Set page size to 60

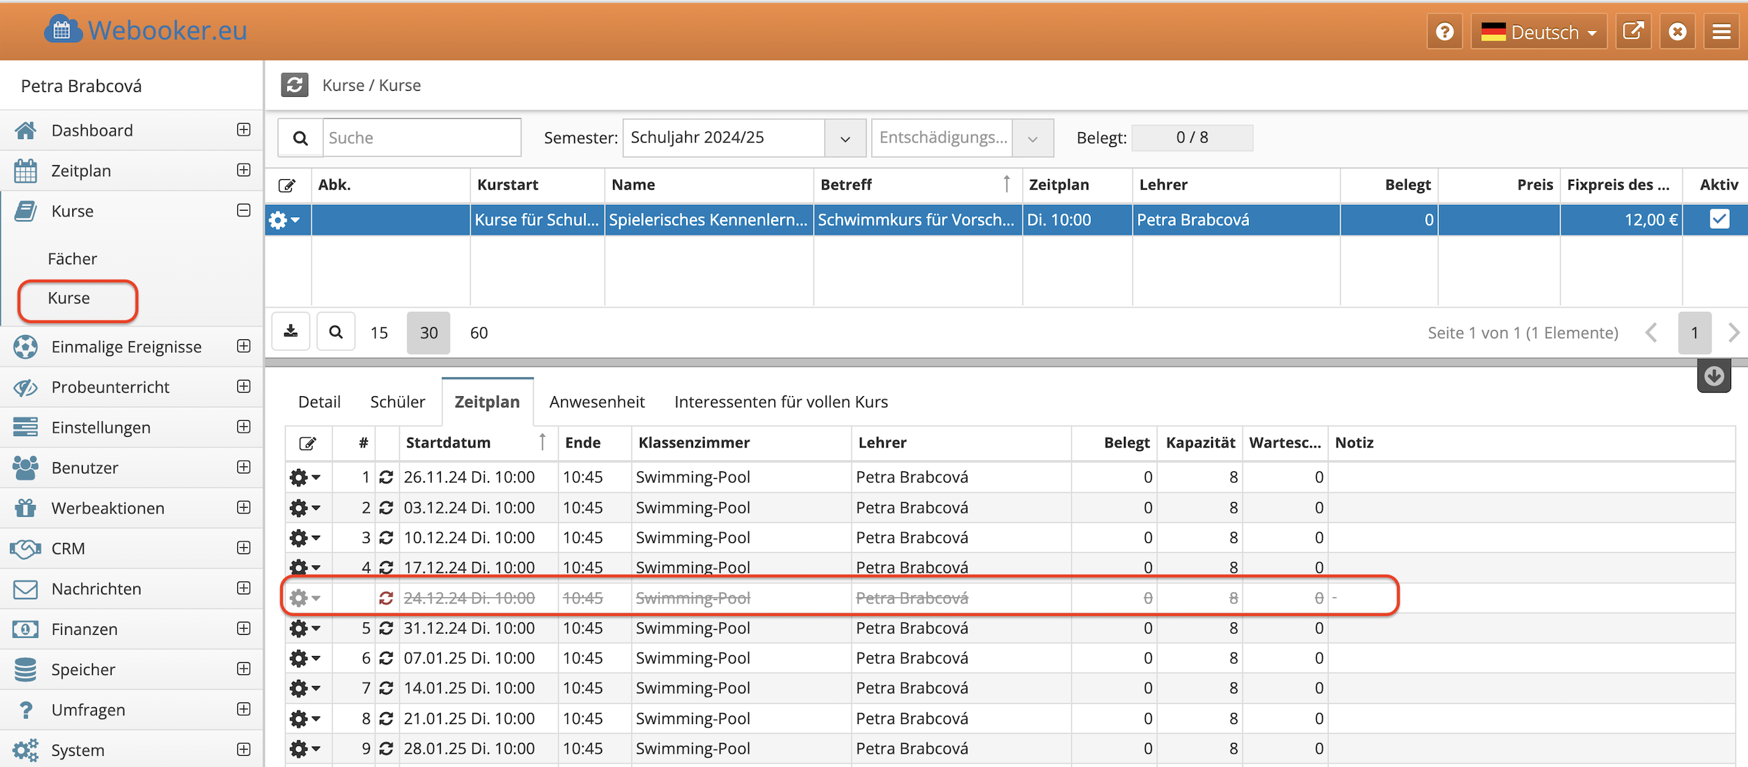[x=479, y=333]
